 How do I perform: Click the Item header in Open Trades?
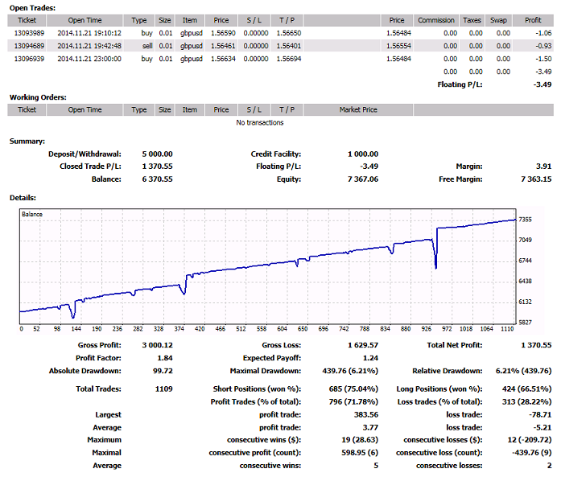pyautogui.click(x=190, y=20)
